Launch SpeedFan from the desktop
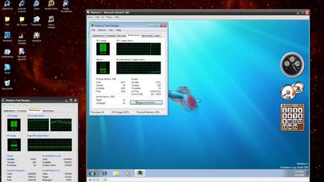The image size is (324, 182). click(36, 37)
